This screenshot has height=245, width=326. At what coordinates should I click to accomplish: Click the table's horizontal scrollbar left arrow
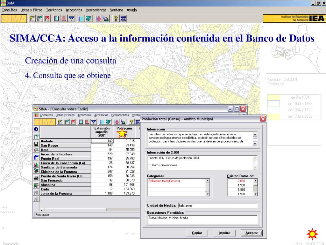42,210
